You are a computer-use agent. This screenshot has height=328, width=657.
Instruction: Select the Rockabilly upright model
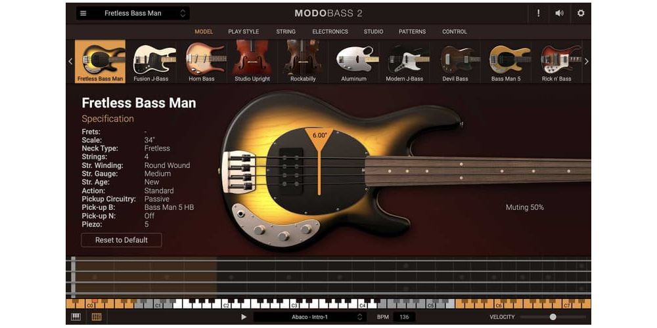point(303,62)
